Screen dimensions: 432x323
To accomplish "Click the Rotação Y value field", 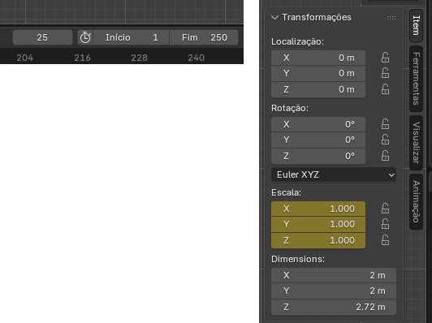I will [x=318, y=140].
